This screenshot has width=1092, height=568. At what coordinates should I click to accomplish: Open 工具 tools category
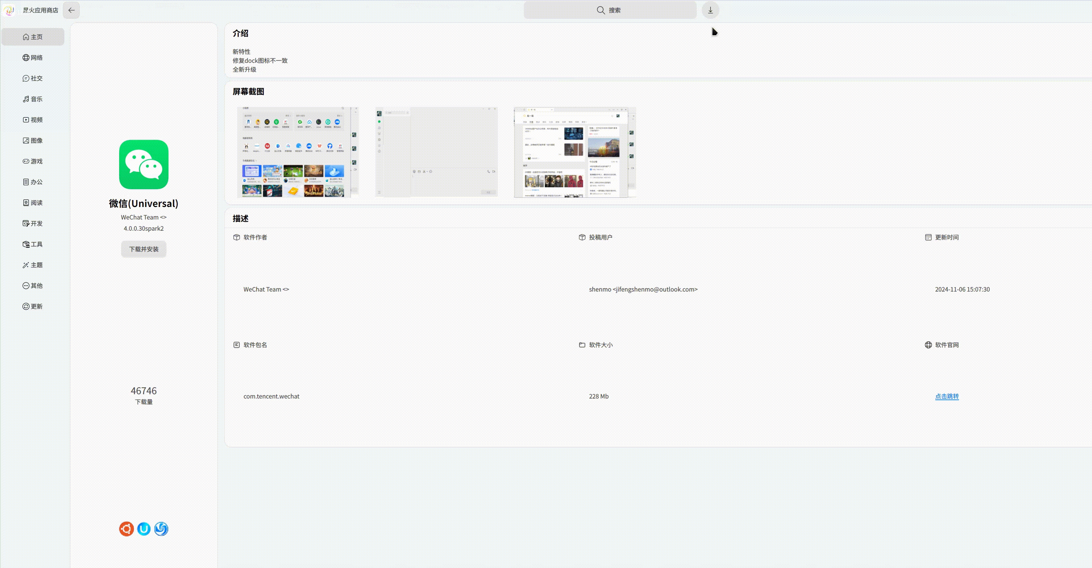[x=33, y=244]
